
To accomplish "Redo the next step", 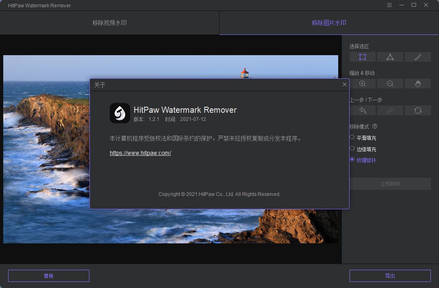I will click(x=390, y=110).
